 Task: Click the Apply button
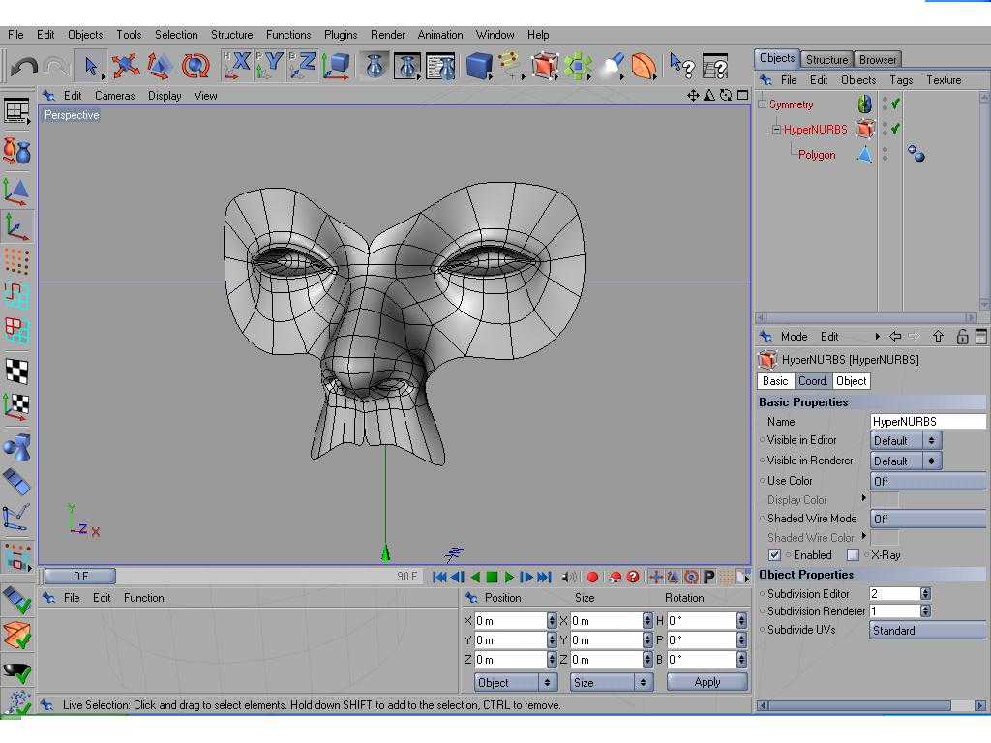707,682
